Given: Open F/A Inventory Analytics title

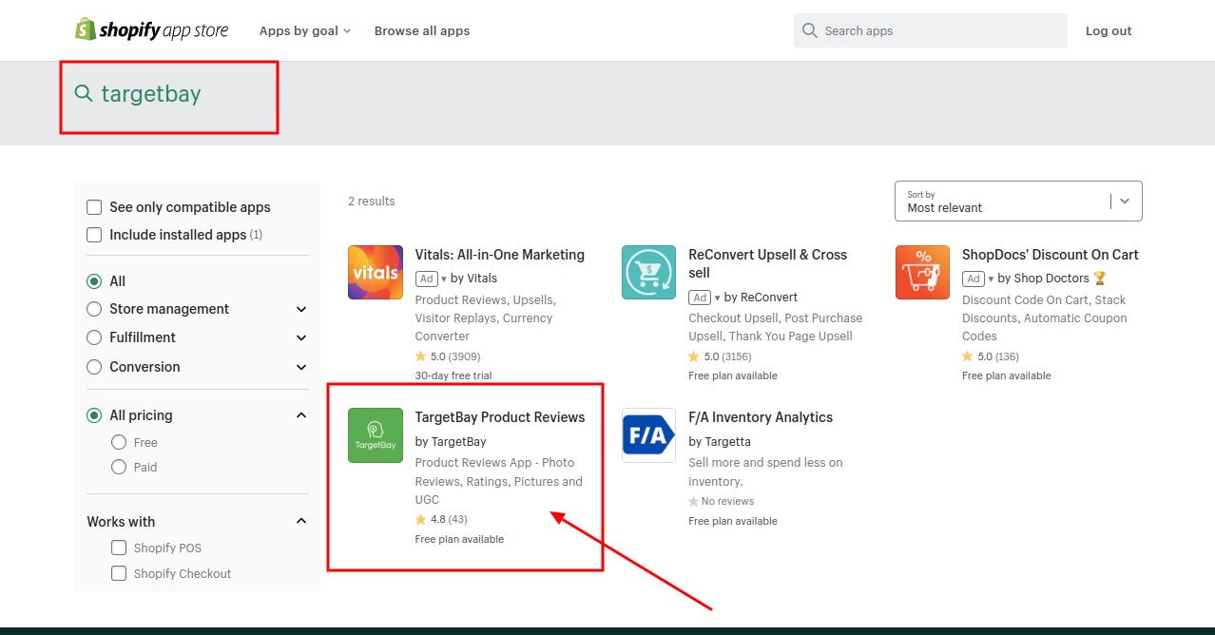Looking at the screenshot, I should point(761,417).
